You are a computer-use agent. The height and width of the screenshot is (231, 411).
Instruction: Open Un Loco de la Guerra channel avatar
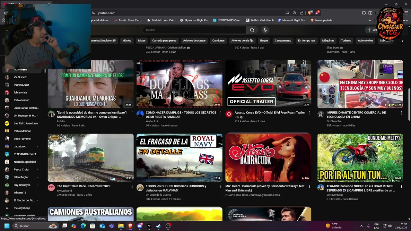point(140,187)
